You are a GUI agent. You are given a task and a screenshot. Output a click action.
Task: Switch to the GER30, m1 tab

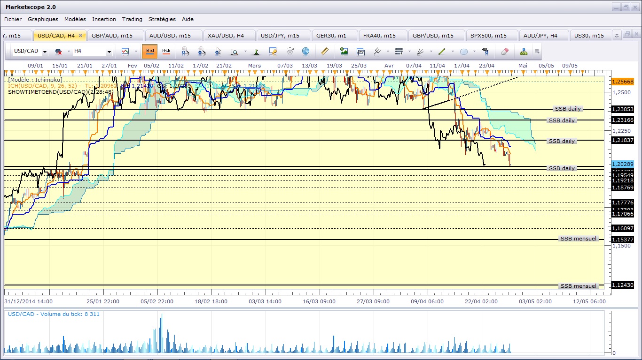(331, 36)
